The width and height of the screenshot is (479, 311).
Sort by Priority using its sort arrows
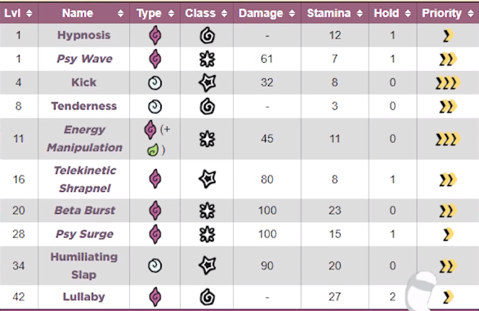[x=471, y=13]
